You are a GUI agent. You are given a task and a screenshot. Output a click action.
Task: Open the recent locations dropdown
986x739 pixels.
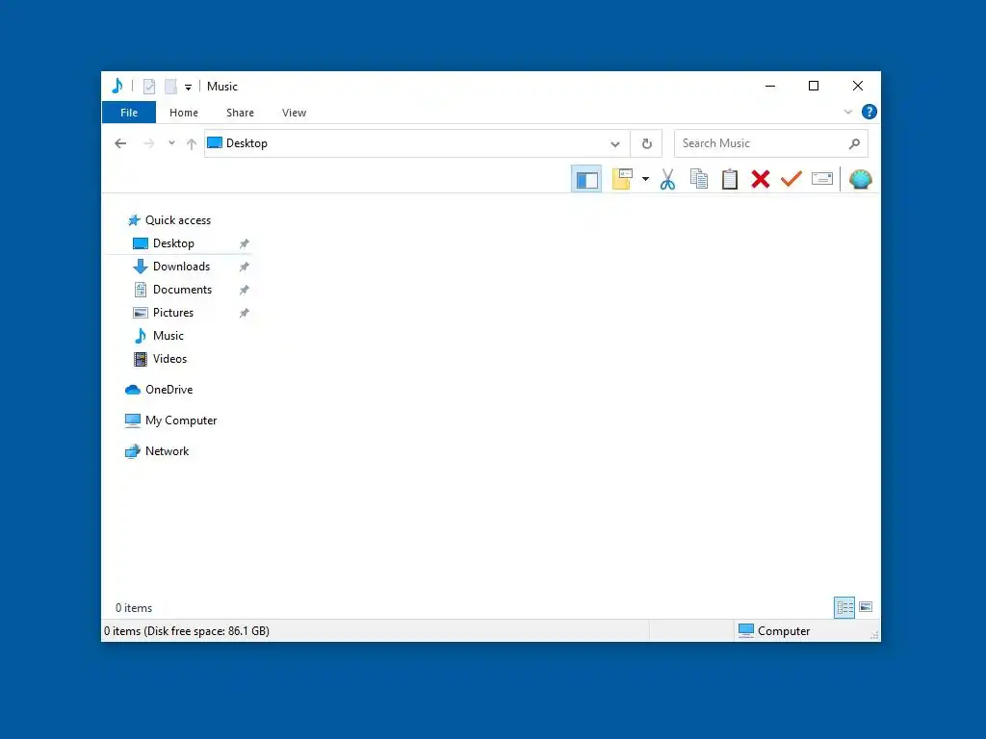[x=171, y=143]
